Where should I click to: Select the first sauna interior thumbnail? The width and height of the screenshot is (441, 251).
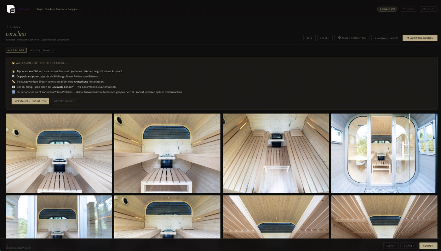coord(59,153)
